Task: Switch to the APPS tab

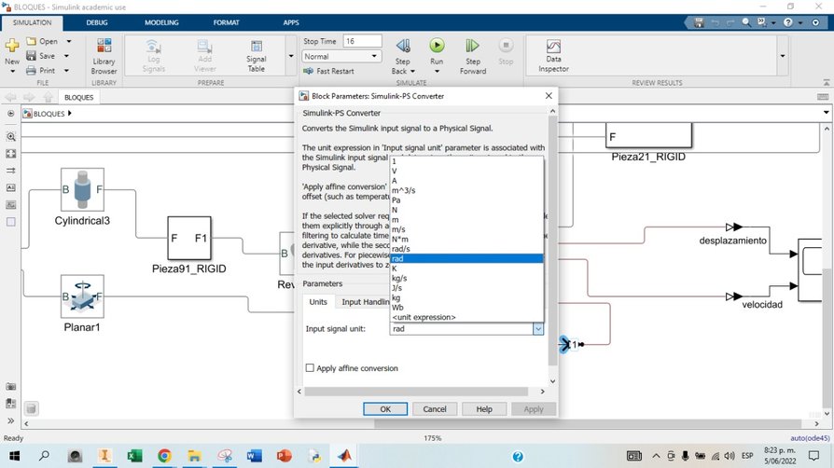Action: [291, 22]
